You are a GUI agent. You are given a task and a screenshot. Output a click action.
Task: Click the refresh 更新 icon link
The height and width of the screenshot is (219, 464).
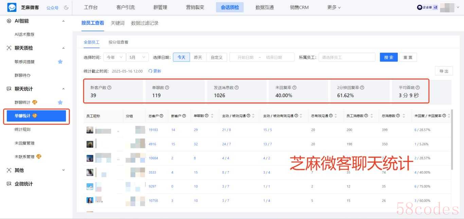(x=155, y=71)
